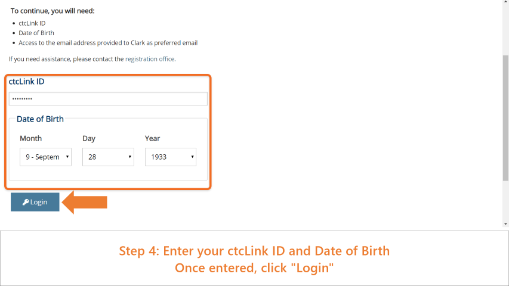Click the Date of Birth fieldset legend
509x286 pixels.
pos(40,119)
